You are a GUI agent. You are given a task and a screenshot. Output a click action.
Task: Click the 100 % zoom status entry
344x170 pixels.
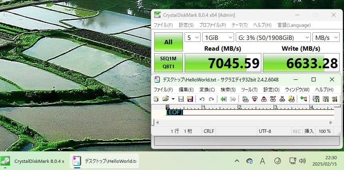coord(325,131)
